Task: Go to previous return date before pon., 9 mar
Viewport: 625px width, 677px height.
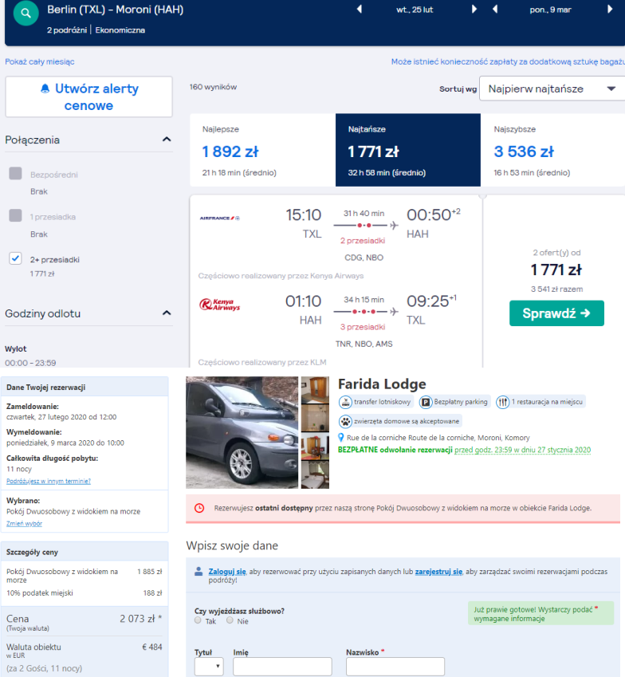Action: click(495, 9)
